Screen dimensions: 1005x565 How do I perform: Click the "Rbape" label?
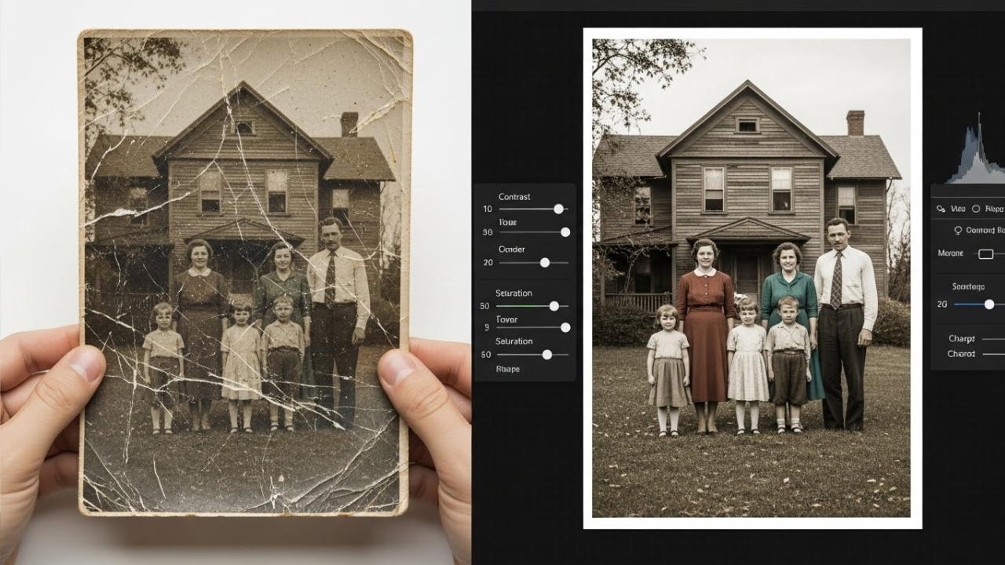pyautogui.click(x=507, y=369)
